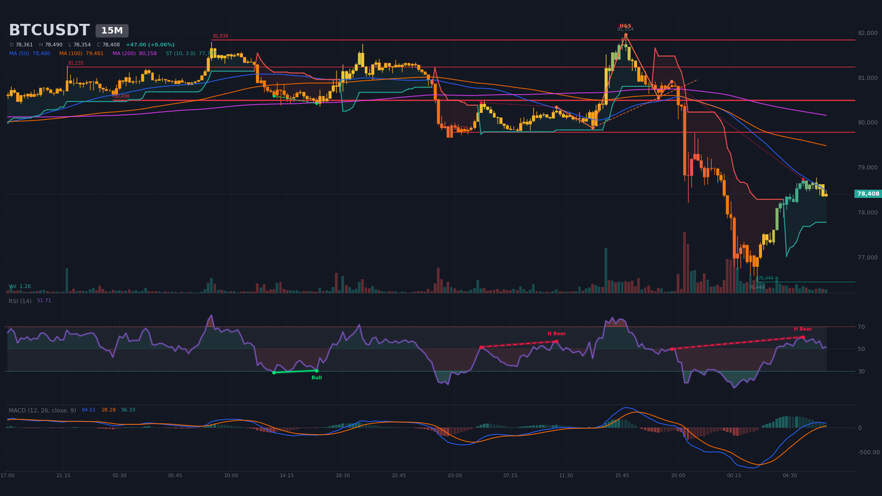Click the MACD (12, 26, close, 9) title
The height and width of the screenshot is (496, 882).
(42, 410)
